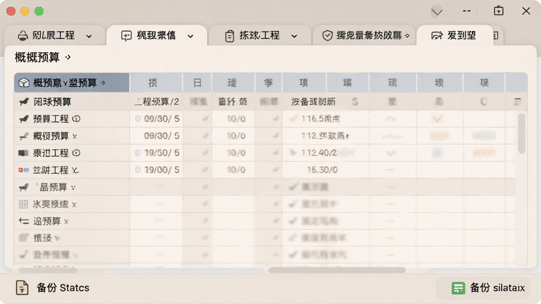Switch to the third tab with clipboard icon
This screenshot has height=304, width=541.
click(260, 35)
